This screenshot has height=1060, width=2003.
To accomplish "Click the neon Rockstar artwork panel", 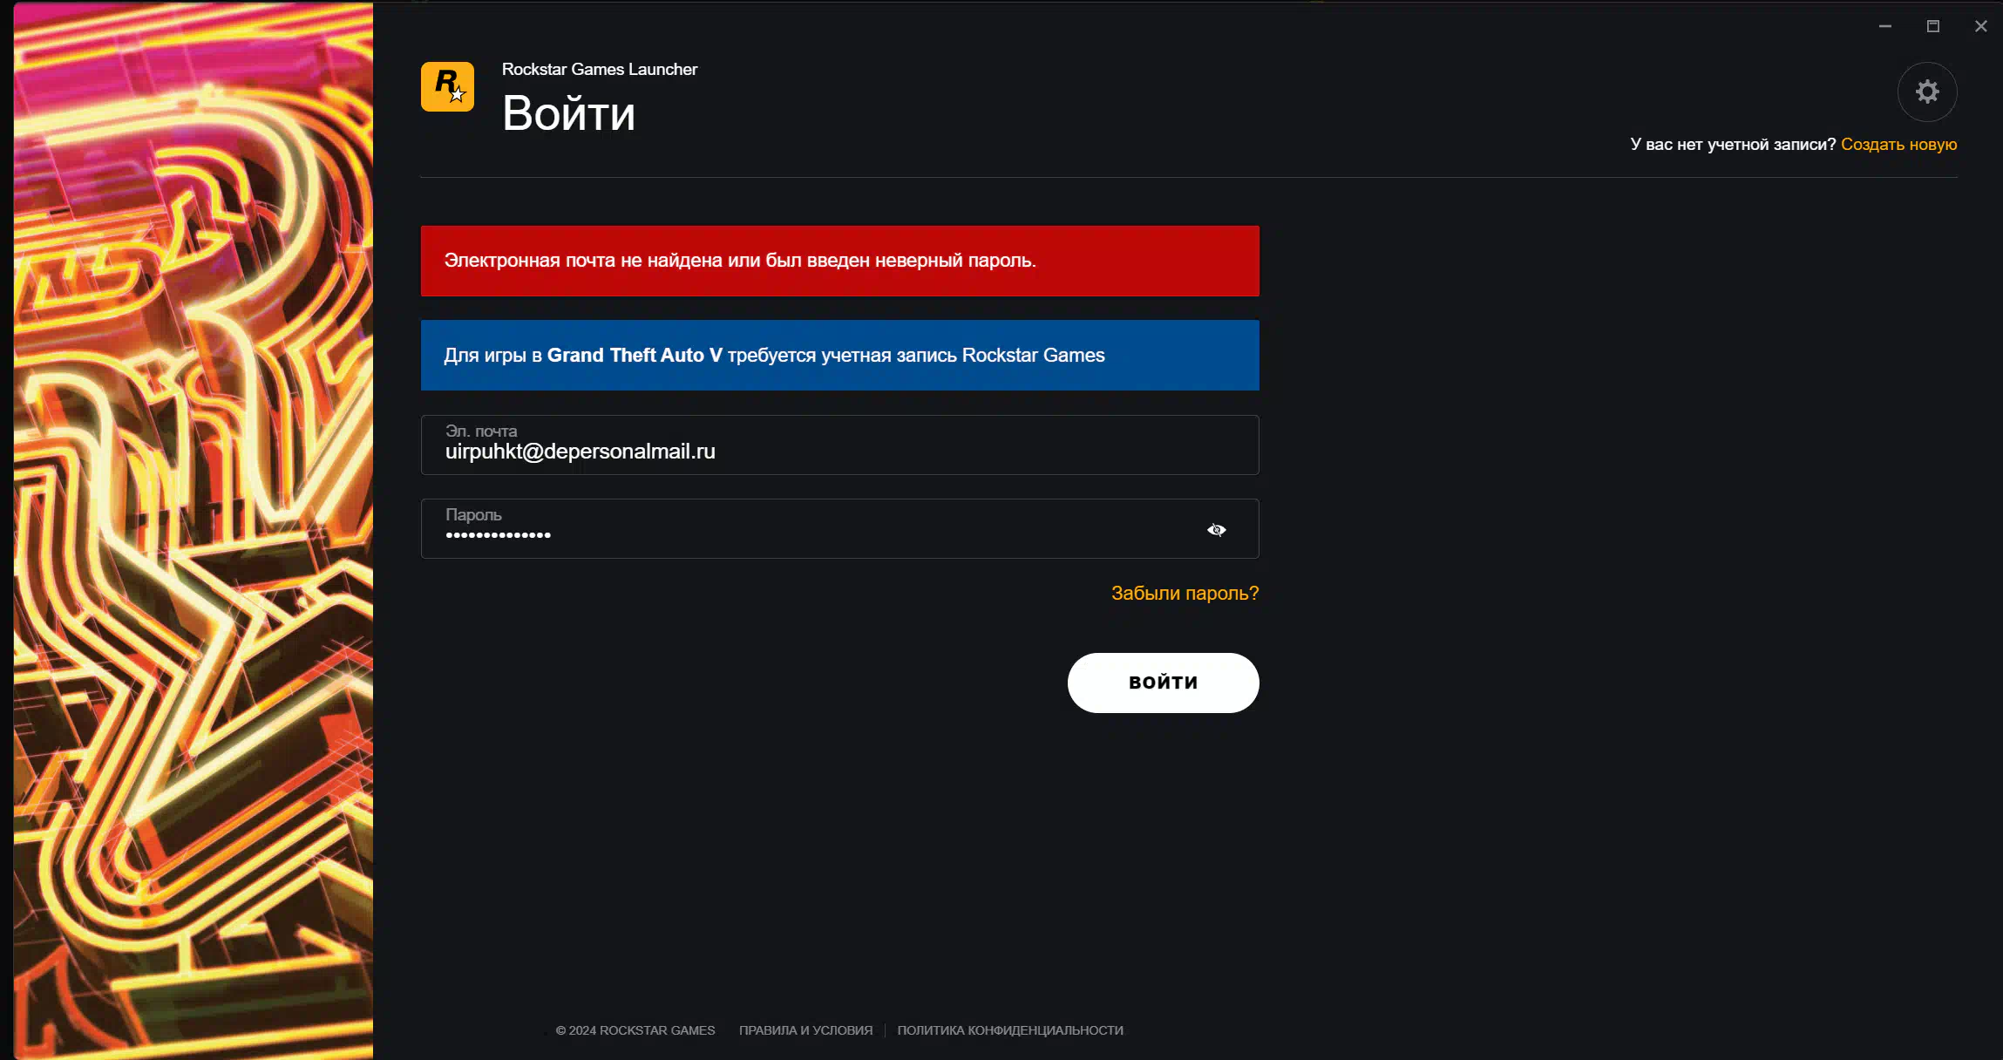I will tap(194, 530).
